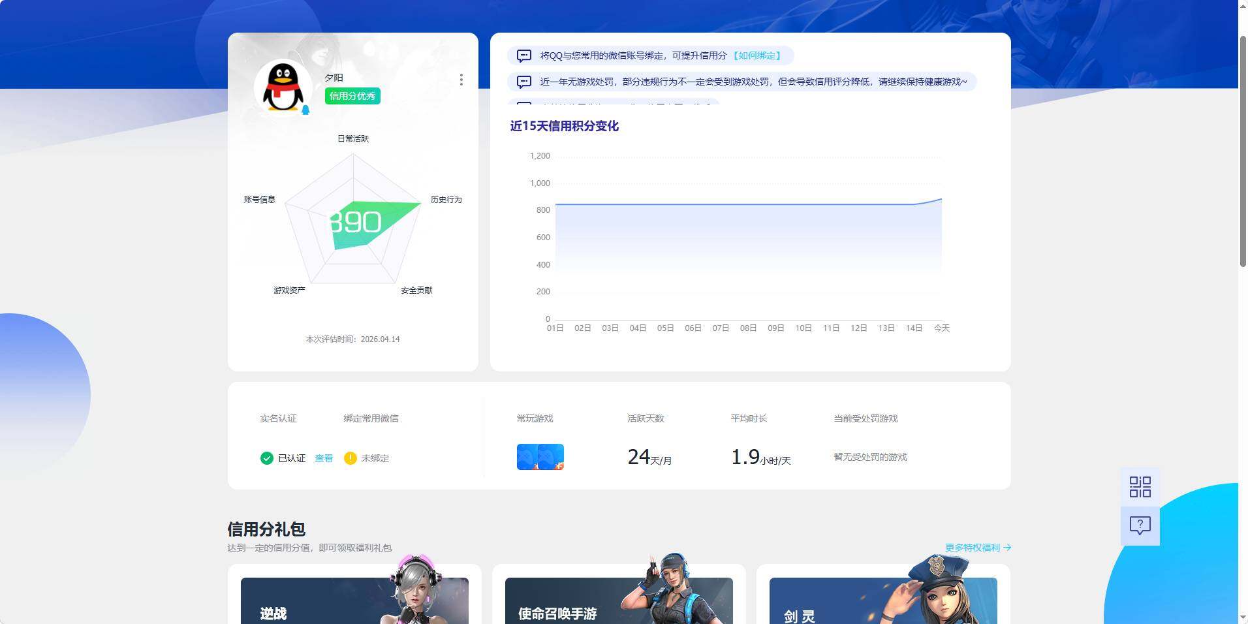The width and height of the screenshot is (1248, 624).
Task: Click the 14日 axis label on chart
Action: (x=914, y=328)
